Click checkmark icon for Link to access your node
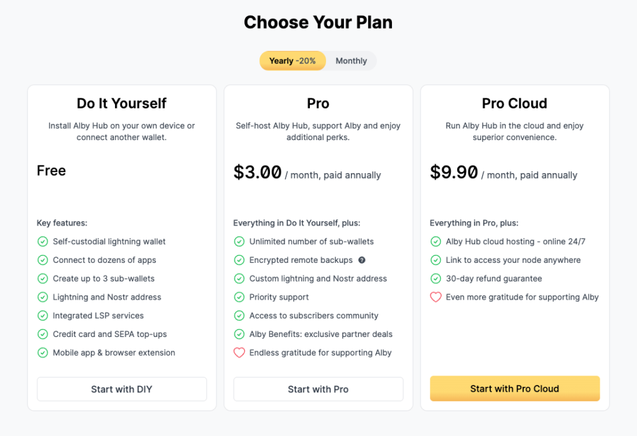This screenshot has height=436, width=637. coord(436,260)
